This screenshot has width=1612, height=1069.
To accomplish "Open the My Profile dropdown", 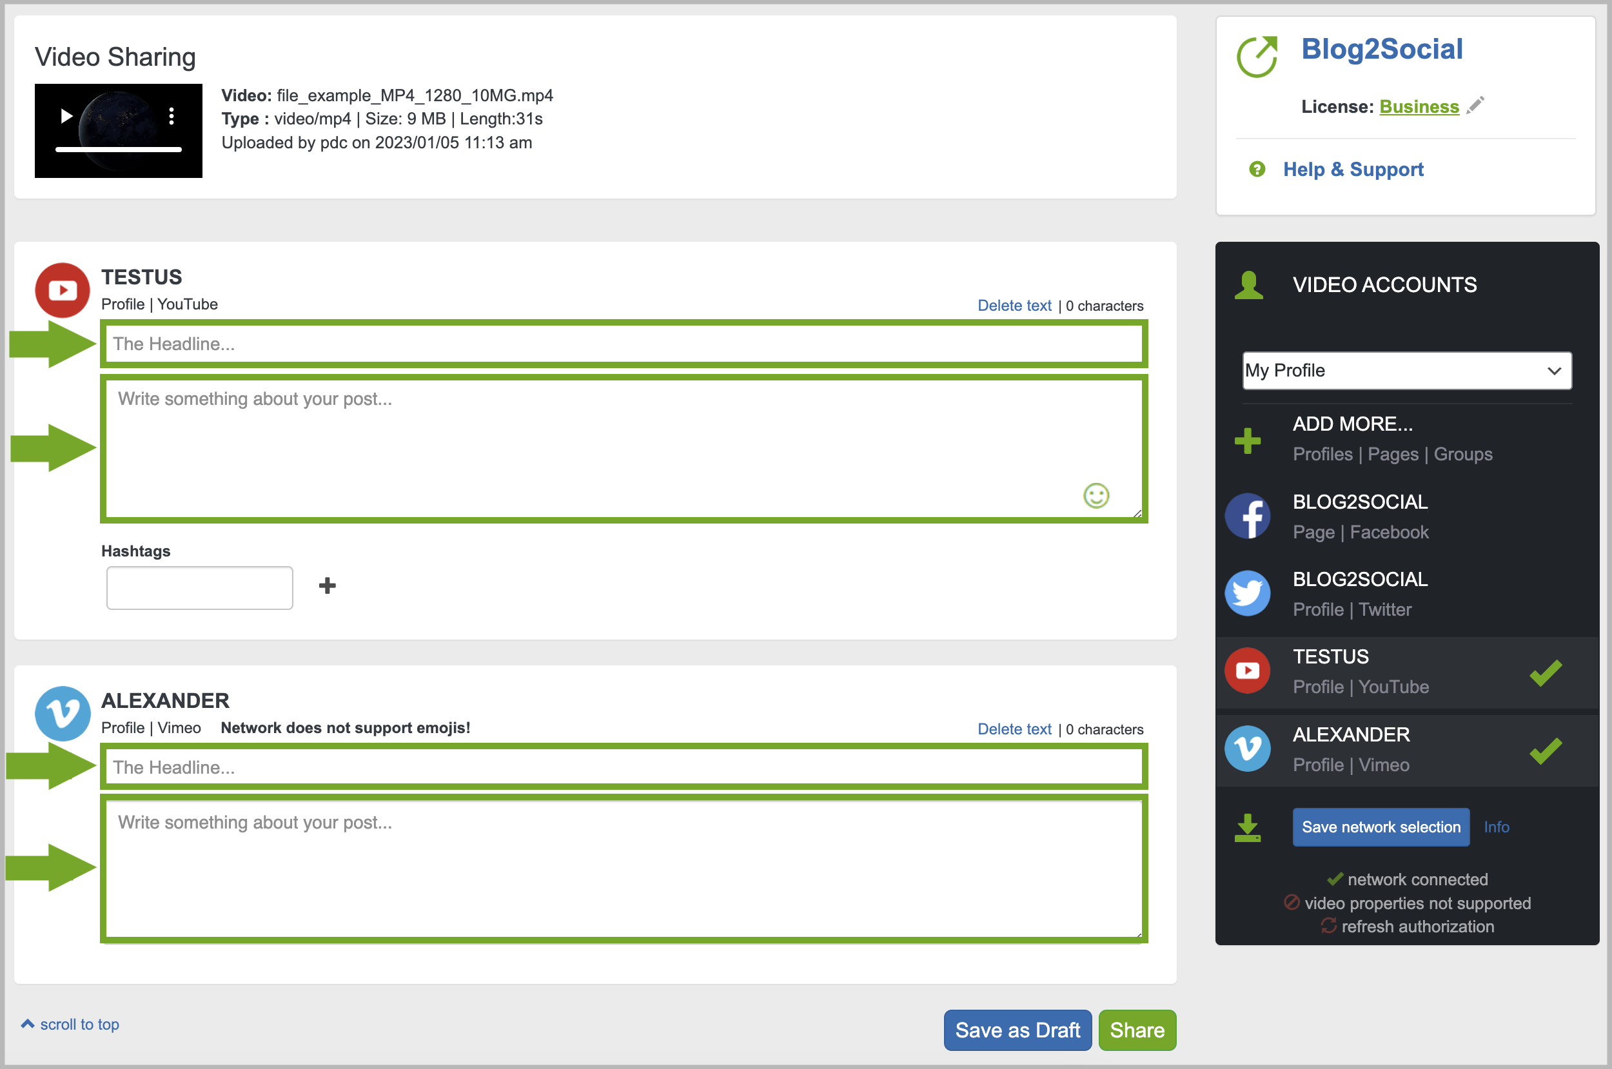I will tap(1407, 371).
